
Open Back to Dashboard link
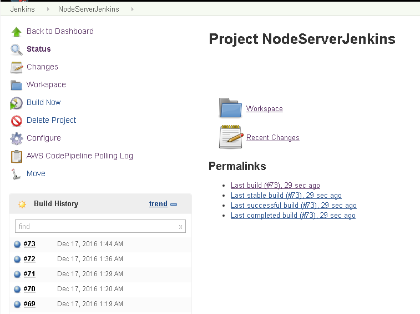[x=60, y=31]
